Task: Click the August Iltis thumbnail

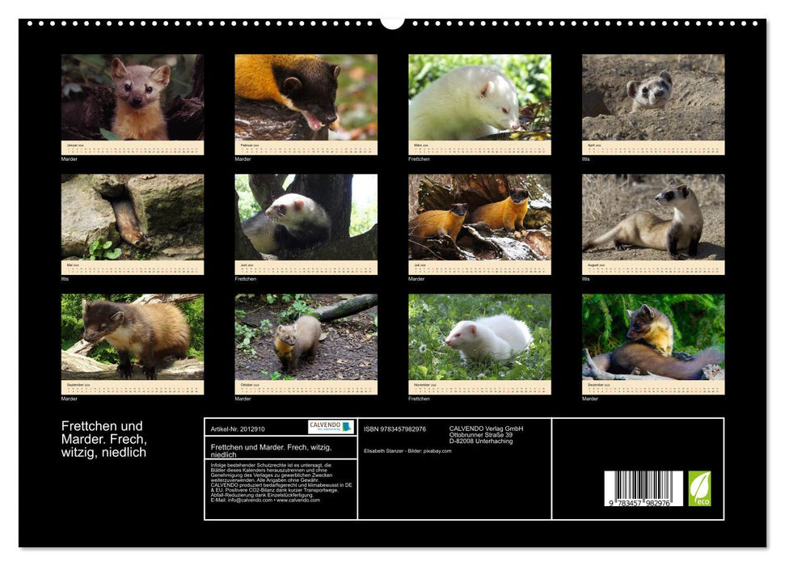Action: coord(652,218)
